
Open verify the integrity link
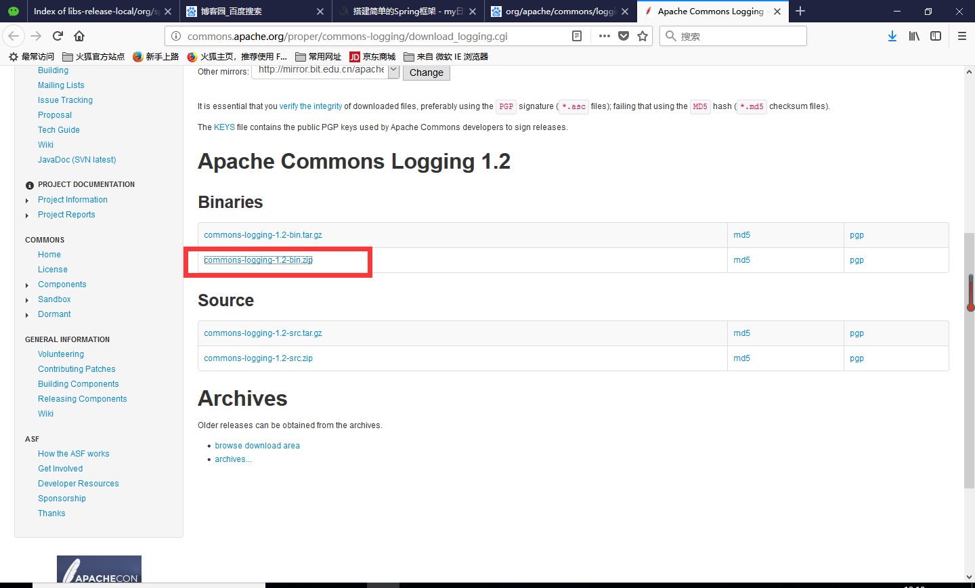pyautogui.click(x=311, y=106)
